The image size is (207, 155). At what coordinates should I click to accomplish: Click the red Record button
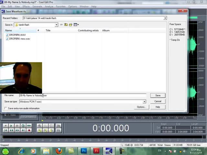click(29, 130)
